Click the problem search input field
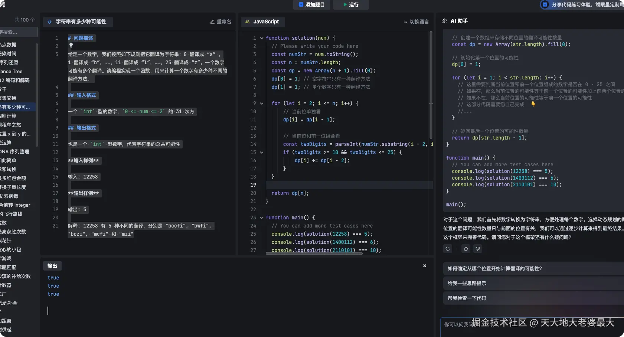Viewport: 624px width, 337px height. (x=18, y=32)
